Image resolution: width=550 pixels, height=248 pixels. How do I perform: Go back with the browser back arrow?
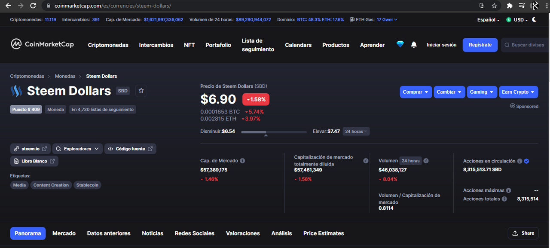[x=8, y=6]
